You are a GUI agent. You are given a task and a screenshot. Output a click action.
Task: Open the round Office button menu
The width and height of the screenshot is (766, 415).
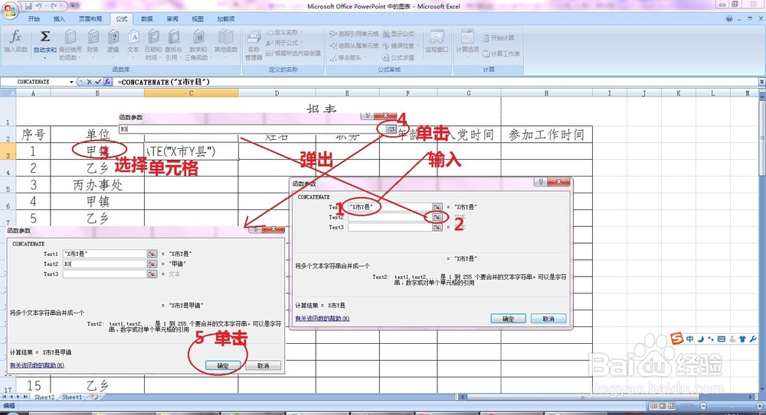10,10
